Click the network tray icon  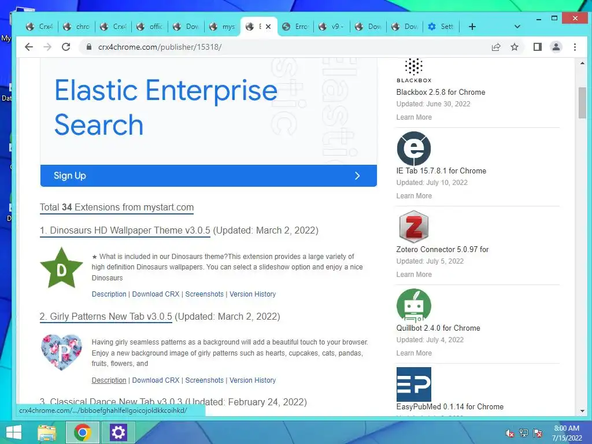point(523,432)
